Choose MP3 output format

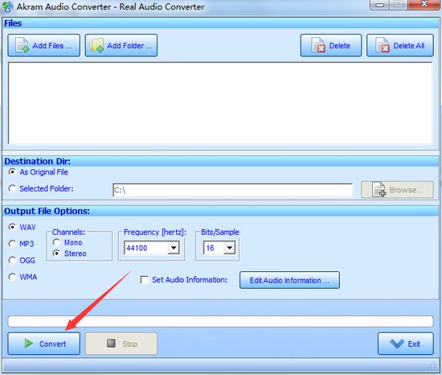coord(12,244)
